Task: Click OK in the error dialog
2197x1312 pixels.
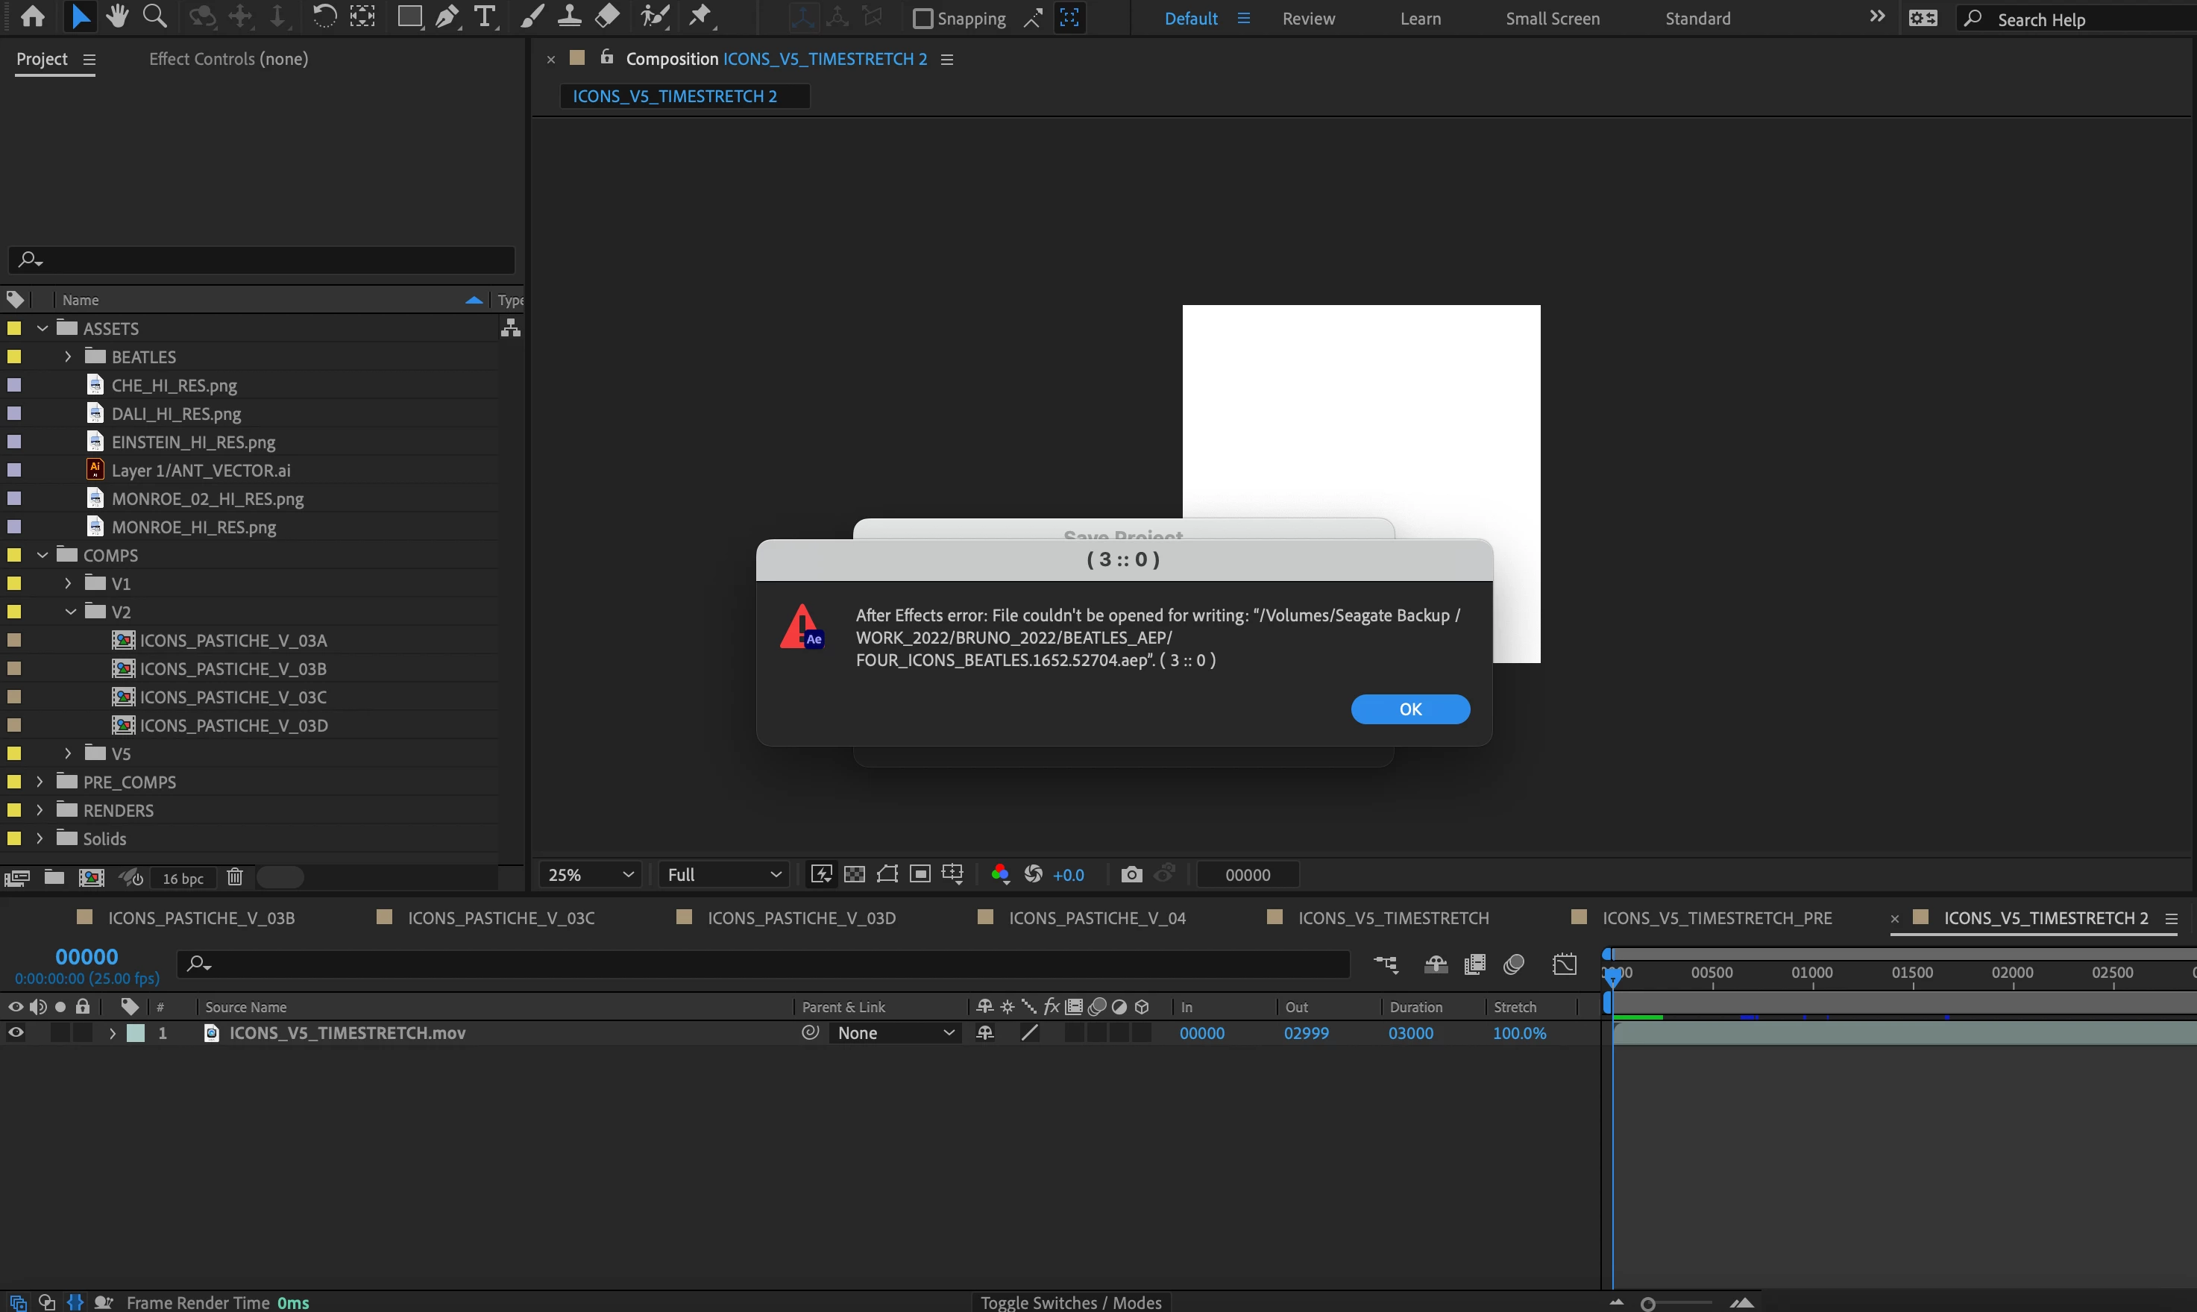Action: point(1409,709)
